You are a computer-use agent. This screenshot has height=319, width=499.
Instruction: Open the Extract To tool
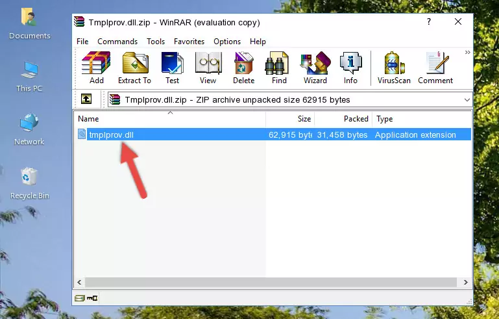134,68
